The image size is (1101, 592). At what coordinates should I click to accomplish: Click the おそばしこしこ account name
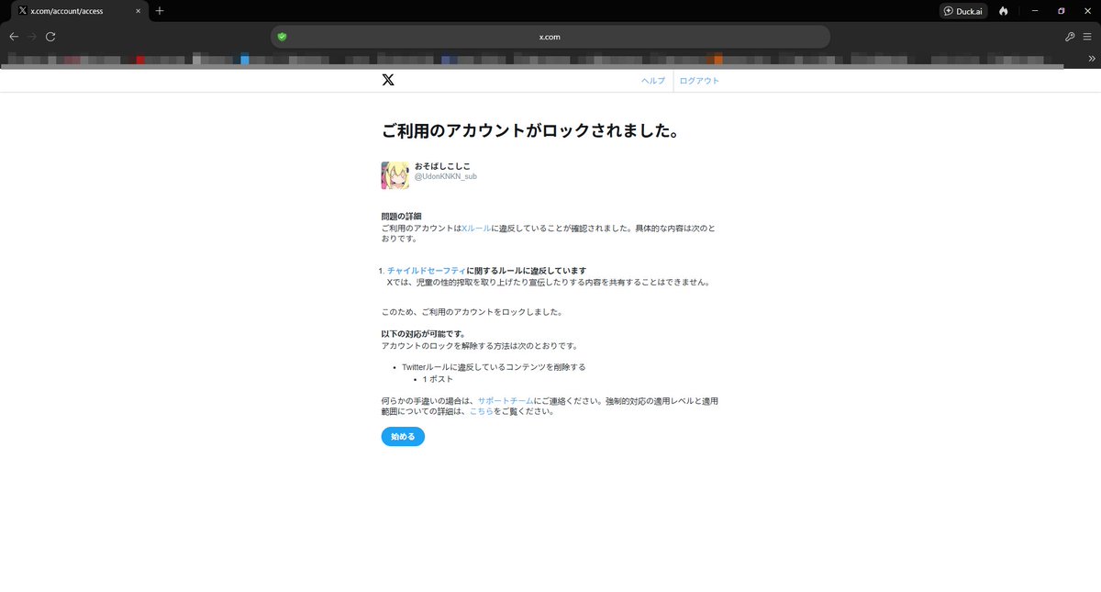coord(442,165)
